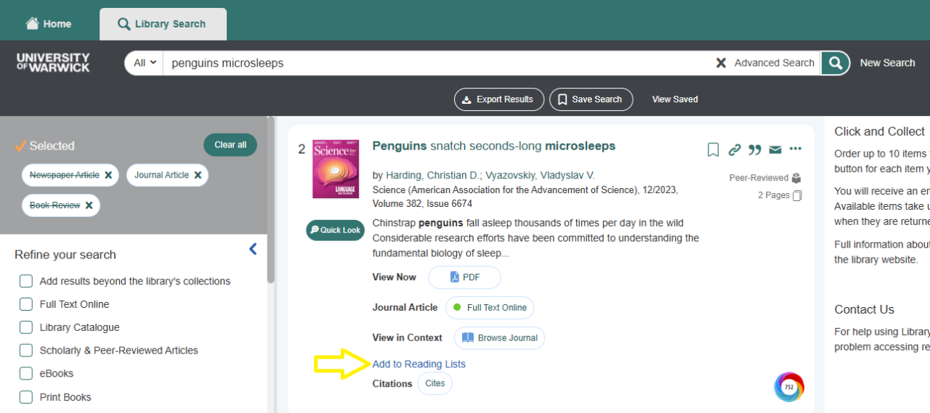
Task: Focus the penguins microsleeps search box
Action: [x=436, y=63]
